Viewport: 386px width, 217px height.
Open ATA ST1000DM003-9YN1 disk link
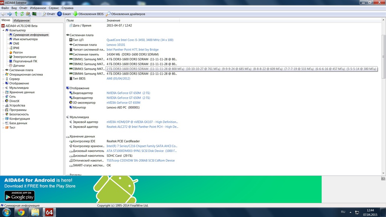142,151
